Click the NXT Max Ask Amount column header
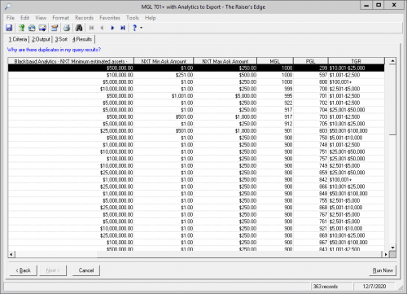The image size is (407, 294). coord(225,61)
